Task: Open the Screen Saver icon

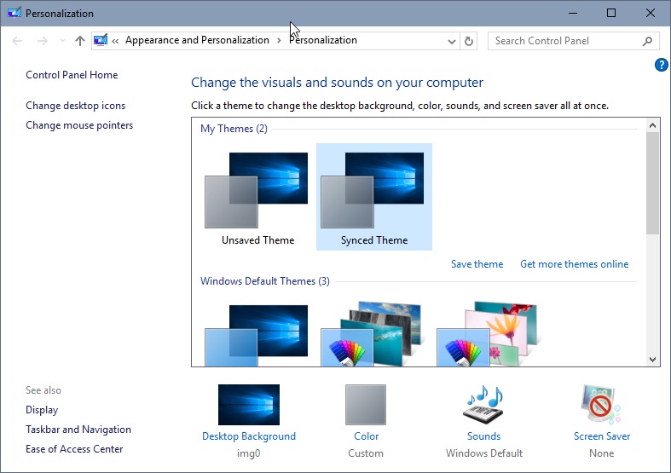Action: [601, 405]
